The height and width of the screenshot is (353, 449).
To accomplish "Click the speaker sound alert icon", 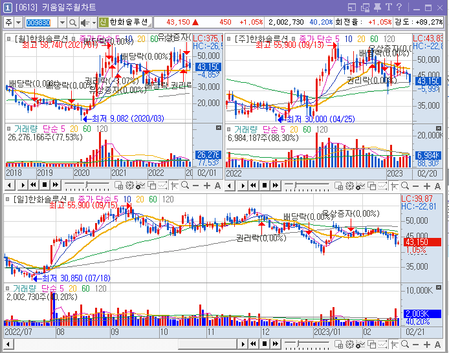I will coord(85,23).
